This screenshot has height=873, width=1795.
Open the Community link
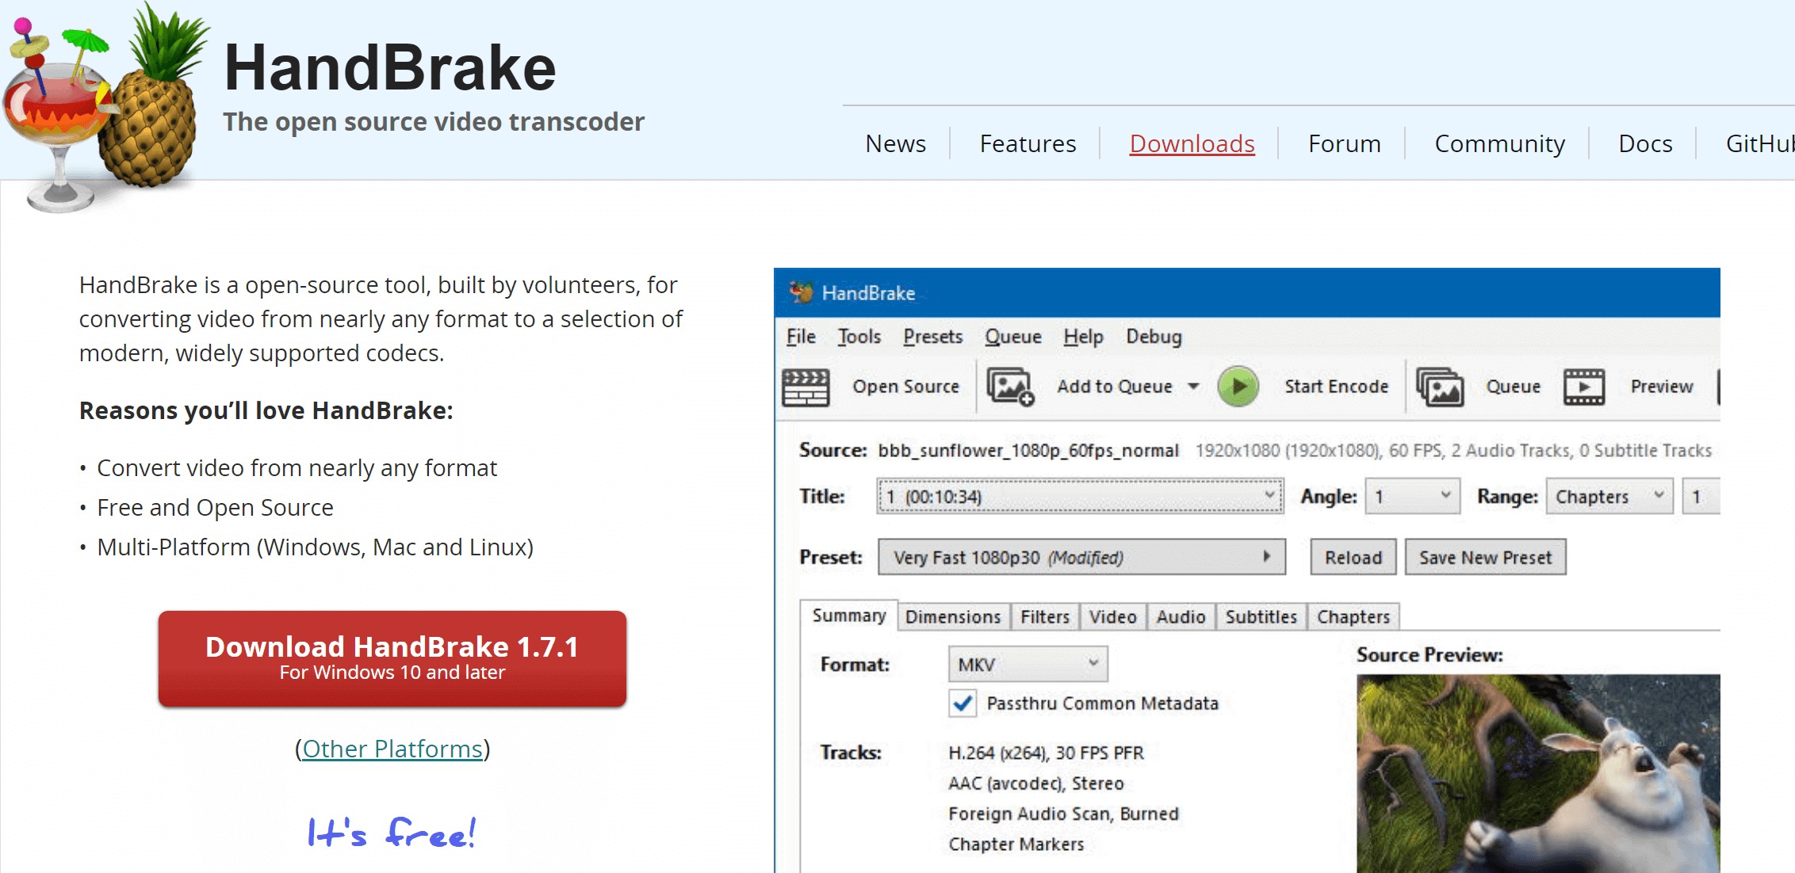click(1499, 143)
